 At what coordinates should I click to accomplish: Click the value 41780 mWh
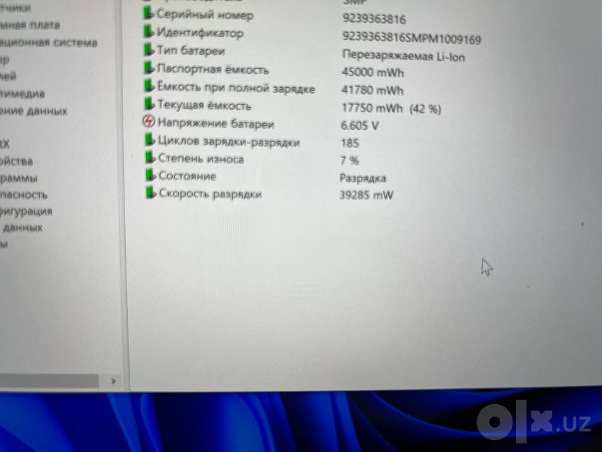pos(372,90)
